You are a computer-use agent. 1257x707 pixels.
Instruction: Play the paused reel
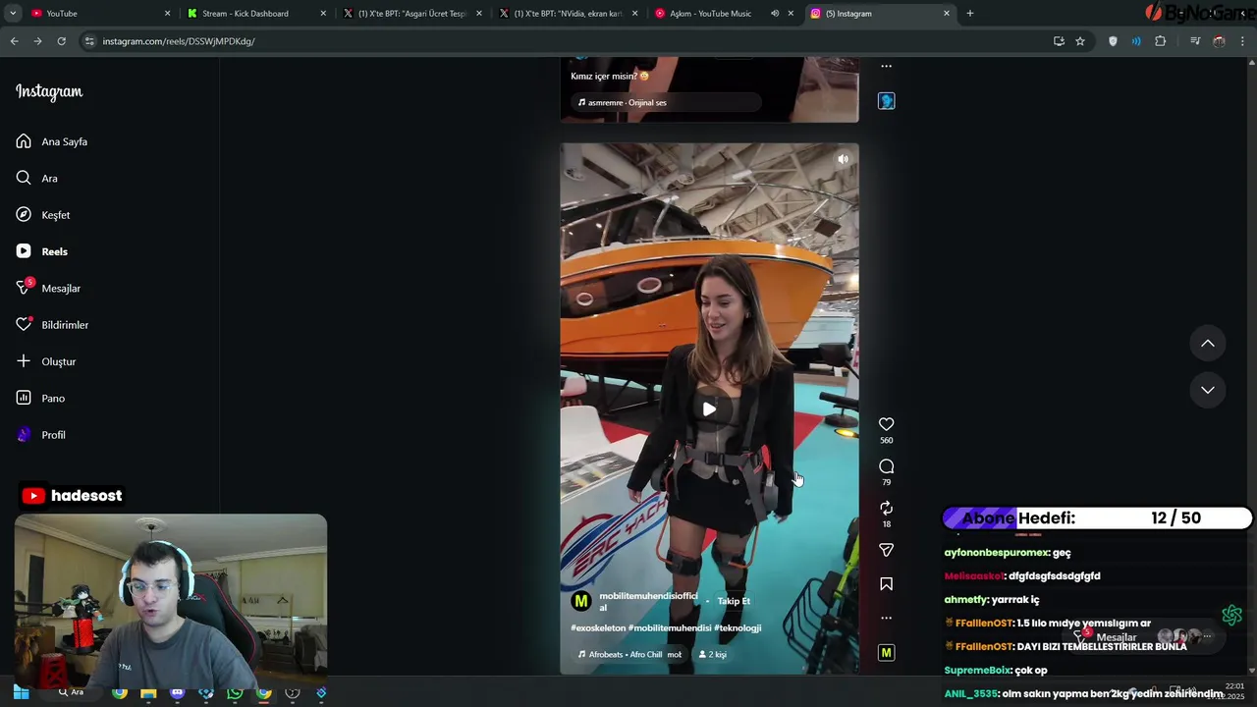click(709, 408)
